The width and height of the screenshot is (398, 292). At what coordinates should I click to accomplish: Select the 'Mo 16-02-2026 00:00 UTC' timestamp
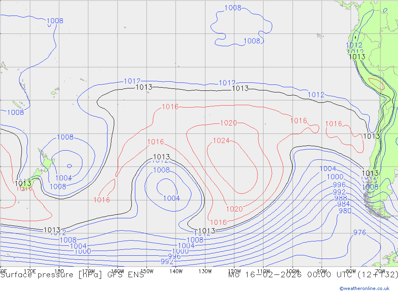click(x=291, y=275)
